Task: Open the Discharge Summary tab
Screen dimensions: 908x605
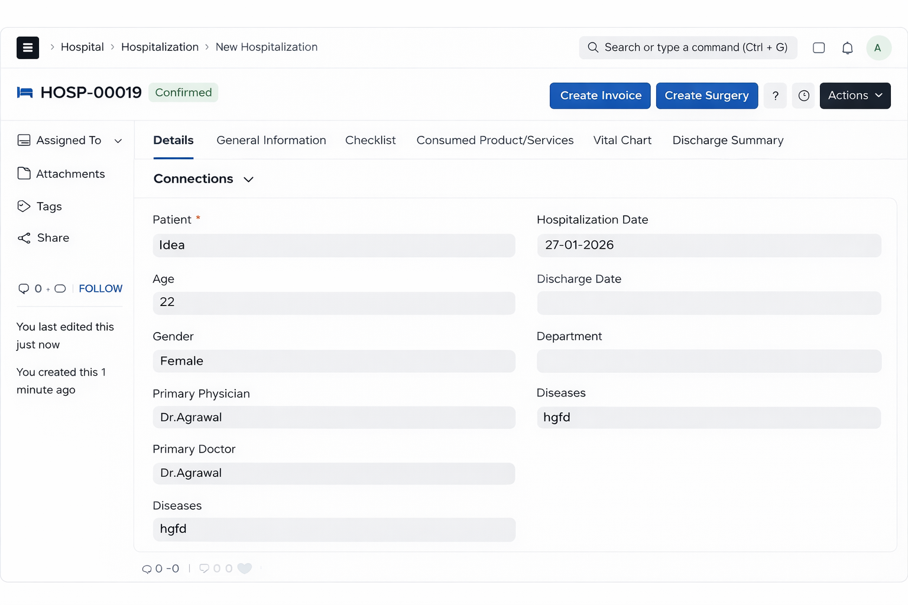Action: tap(728, 140)
